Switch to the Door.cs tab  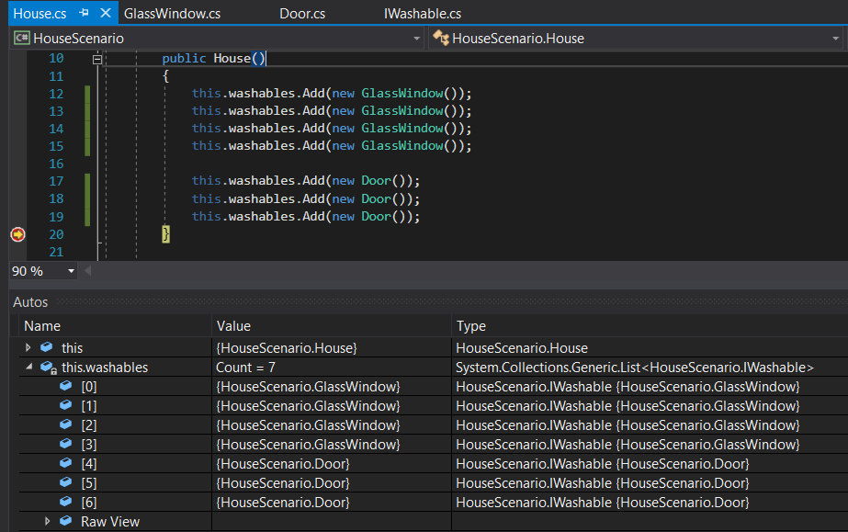[301, 14]
